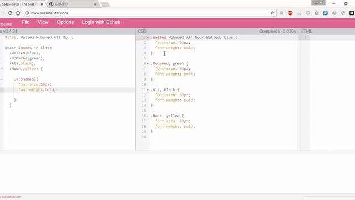Open the red Adblock extension icon

pyautogui.click(x=290, y=13)
